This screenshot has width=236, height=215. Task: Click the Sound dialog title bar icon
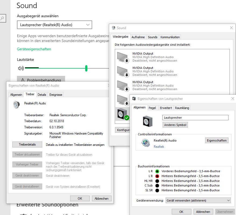pos(113,28)
